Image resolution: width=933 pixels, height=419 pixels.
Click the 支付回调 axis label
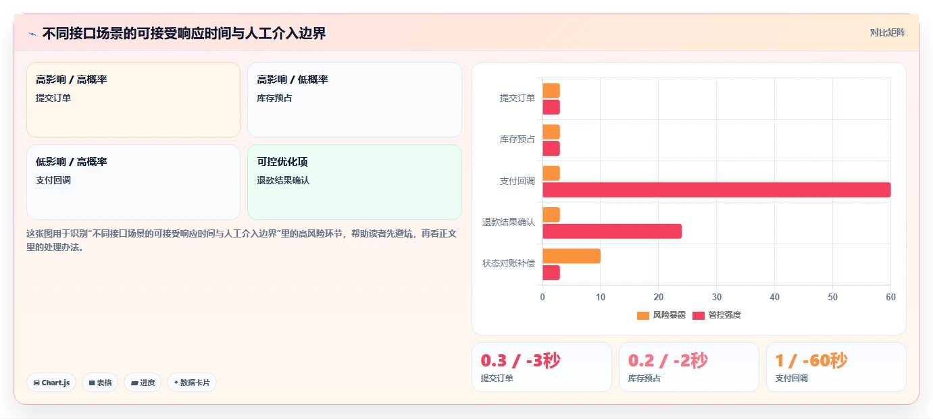518,181
